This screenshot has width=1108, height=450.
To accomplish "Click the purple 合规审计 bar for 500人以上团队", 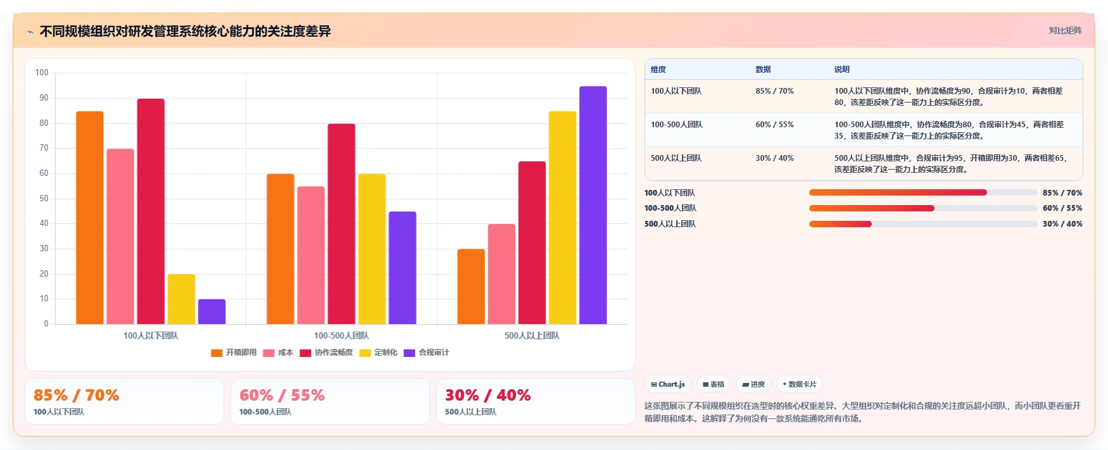I will (593, 205).
